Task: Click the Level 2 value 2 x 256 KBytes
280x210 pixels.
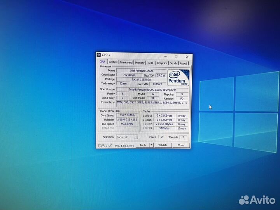Action: (164, 124)
